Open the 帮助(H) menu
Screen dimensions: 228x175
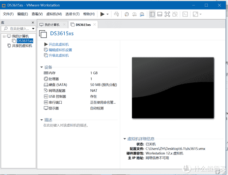89,14
